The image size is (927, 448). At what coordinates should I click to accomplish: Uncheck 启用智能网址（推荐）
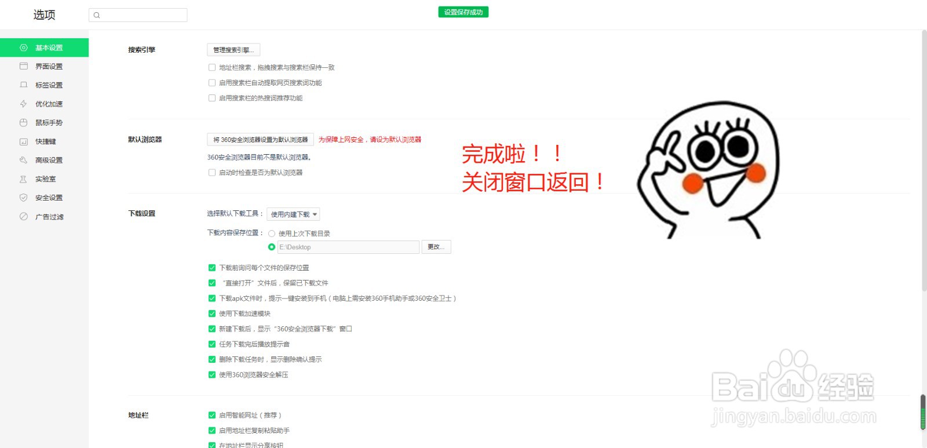[x=212, y=415]
